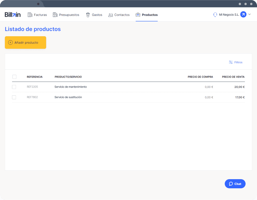Click the Billin logo
257x200 pixels.
13,15
